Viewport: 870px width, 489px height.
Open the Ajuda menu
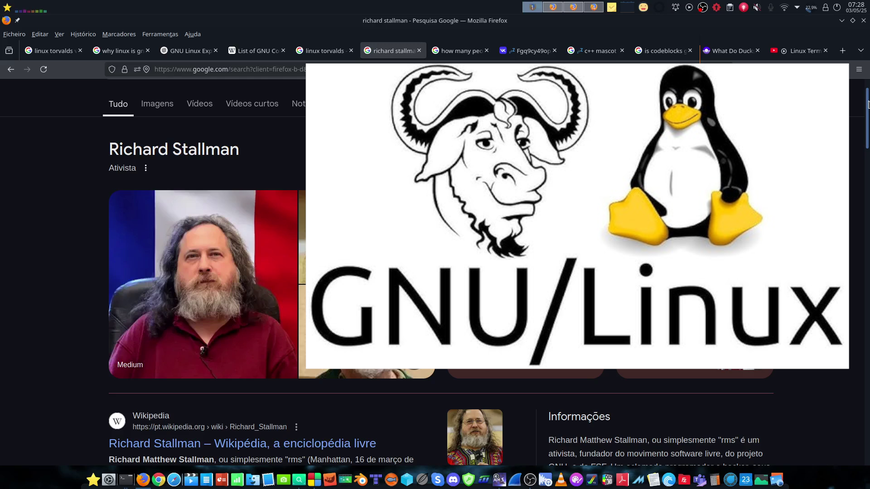tap(193, 34)
